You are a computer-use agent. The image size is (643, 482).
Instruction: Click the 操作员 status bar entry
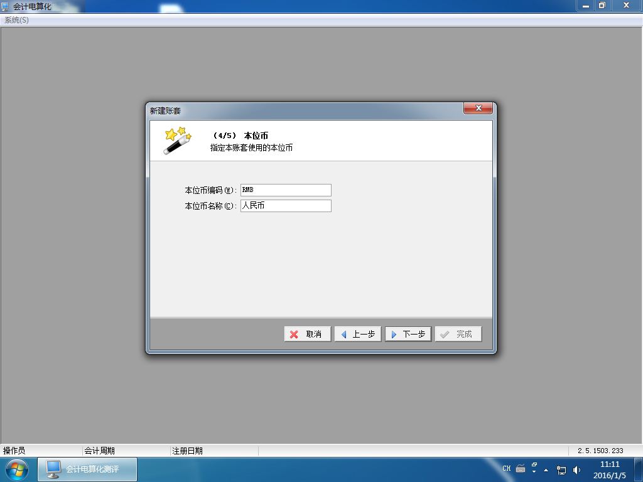point(14,451)
